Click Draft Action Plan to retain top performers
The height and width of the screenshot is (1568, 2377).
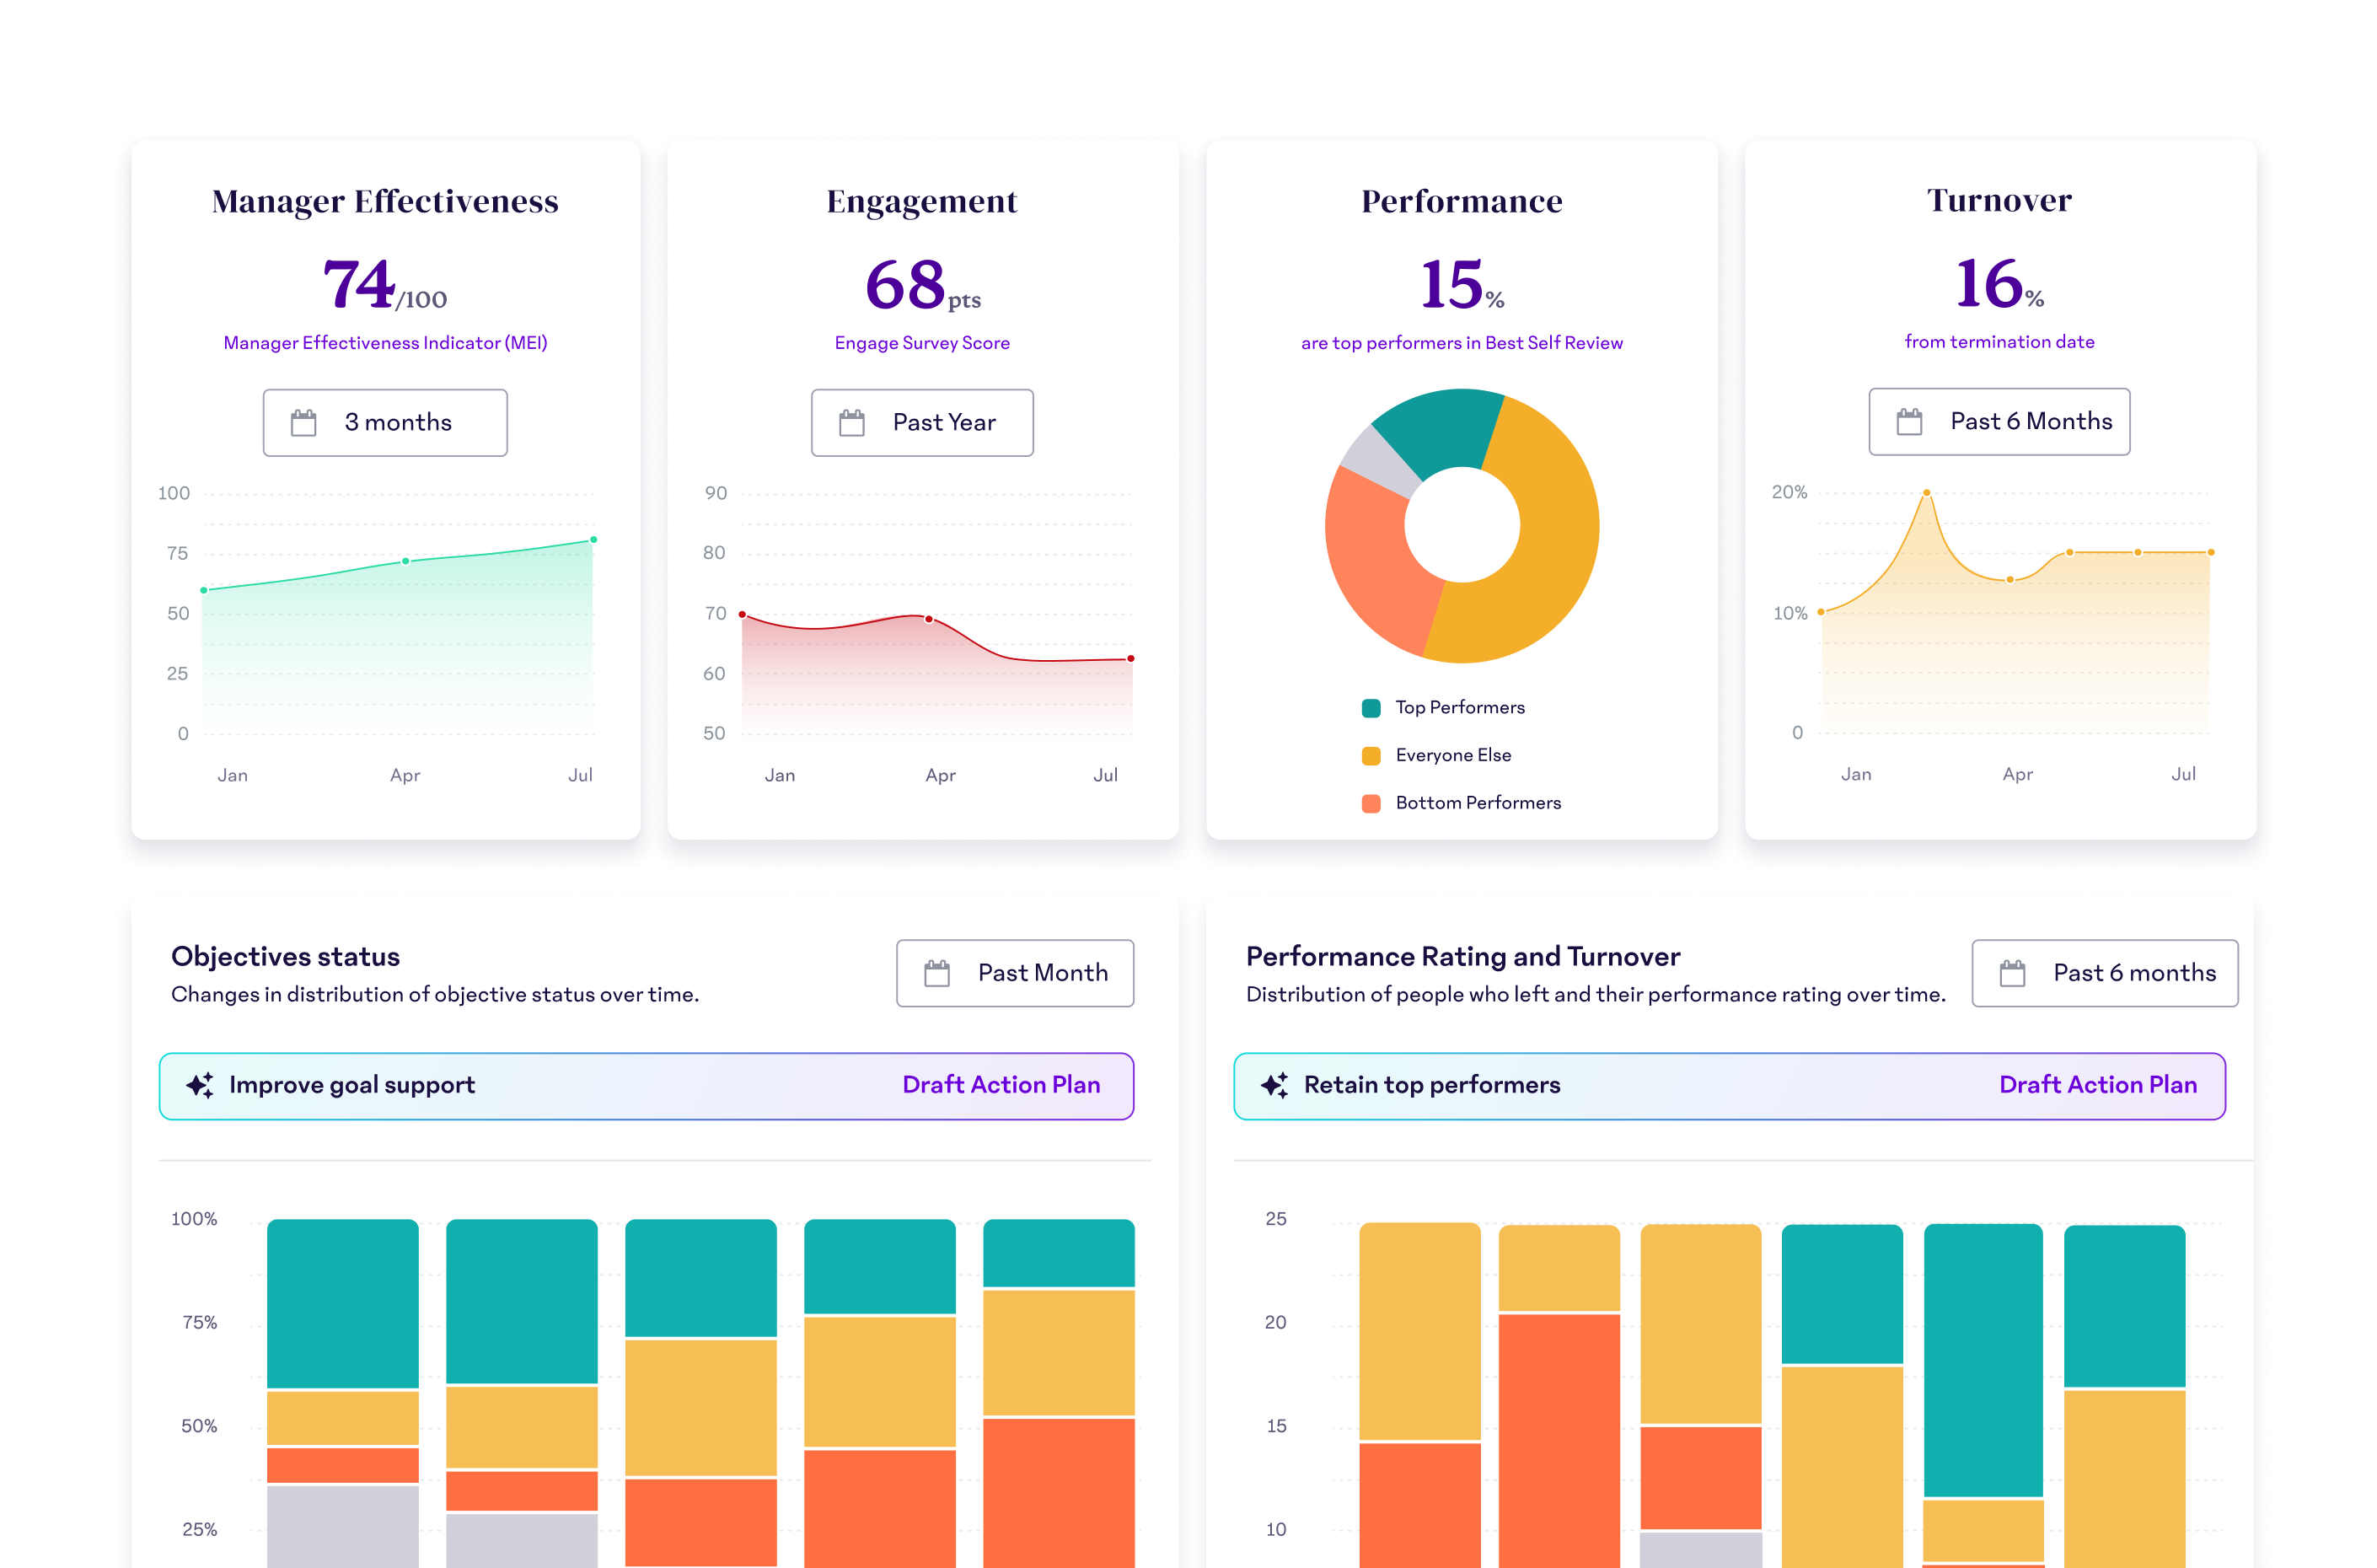click(2099, 1084)
